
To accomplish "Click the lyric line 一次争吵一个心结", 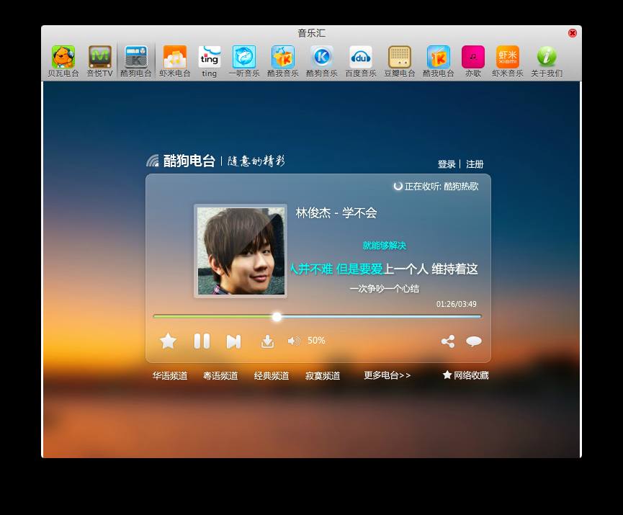I will coord(384,289).
